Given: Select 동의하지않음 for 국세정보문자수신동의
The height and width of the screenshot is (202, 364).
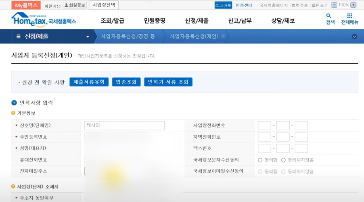Looking at the screenshot, I should pyautogui.click(x=283, y=160).
